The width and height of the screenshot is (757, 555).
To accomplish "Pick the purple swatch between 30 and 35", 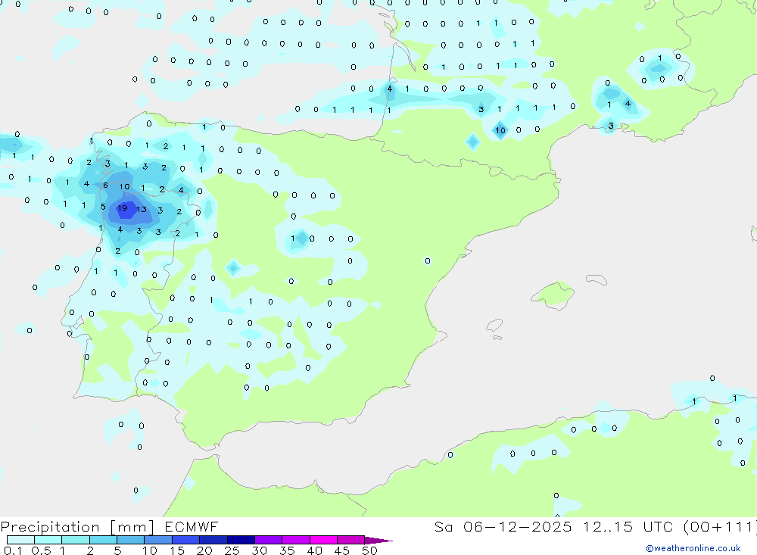I will (269, 540).
